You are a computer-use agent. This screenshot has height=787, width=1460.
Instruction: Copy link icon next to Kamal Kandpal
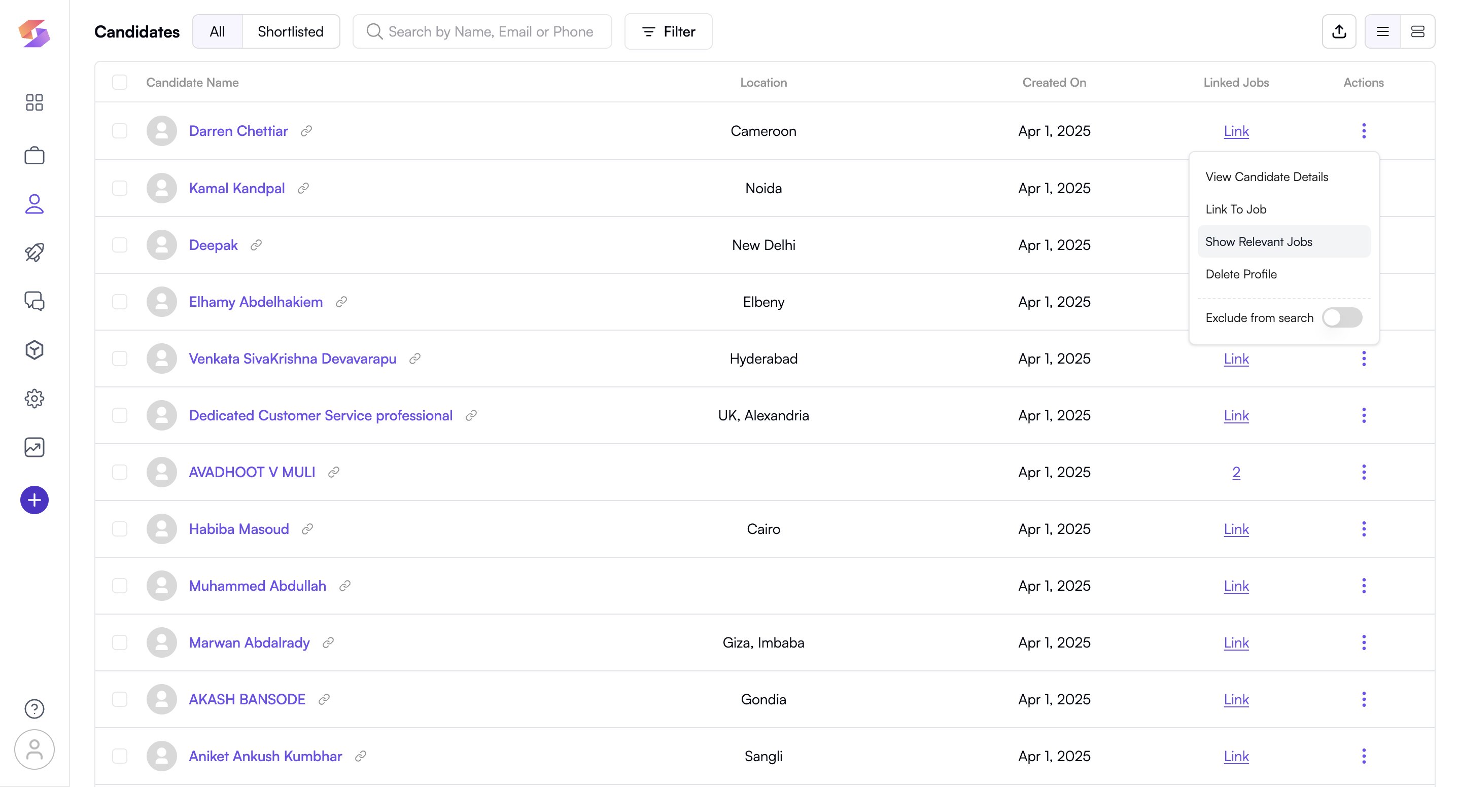pyautogui.click(x=303, y=188)
